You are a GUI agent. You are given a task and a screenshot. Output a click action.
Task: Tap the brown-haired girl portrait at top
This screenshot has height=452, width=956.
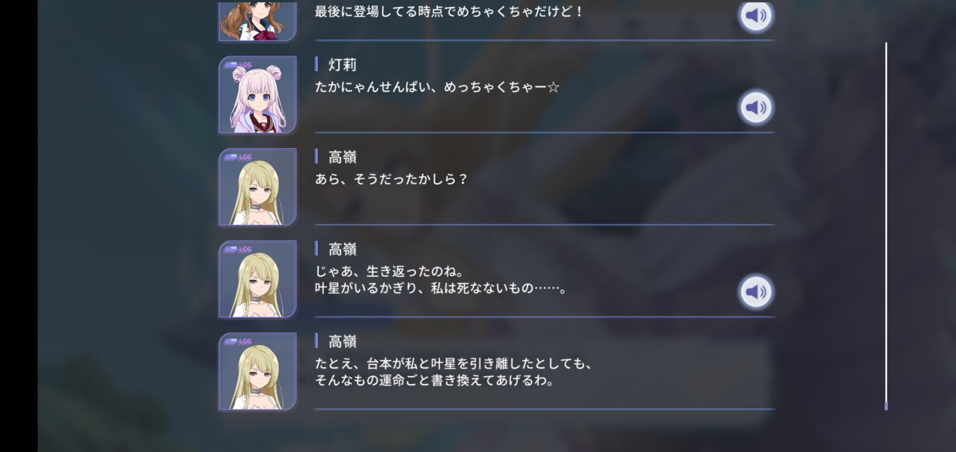(x=258, y=21)
